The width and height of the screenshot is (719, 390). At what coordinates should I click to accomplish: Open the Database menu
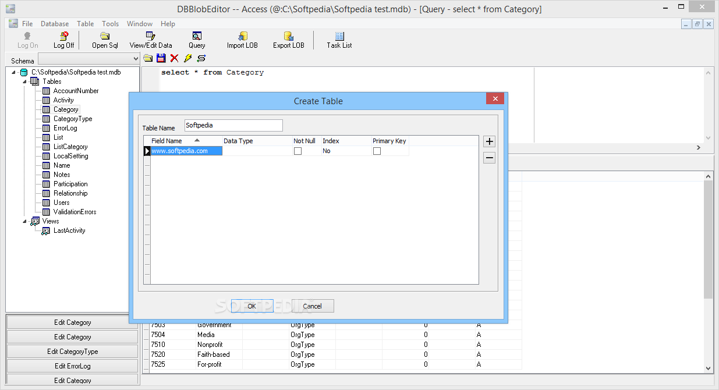55,24
